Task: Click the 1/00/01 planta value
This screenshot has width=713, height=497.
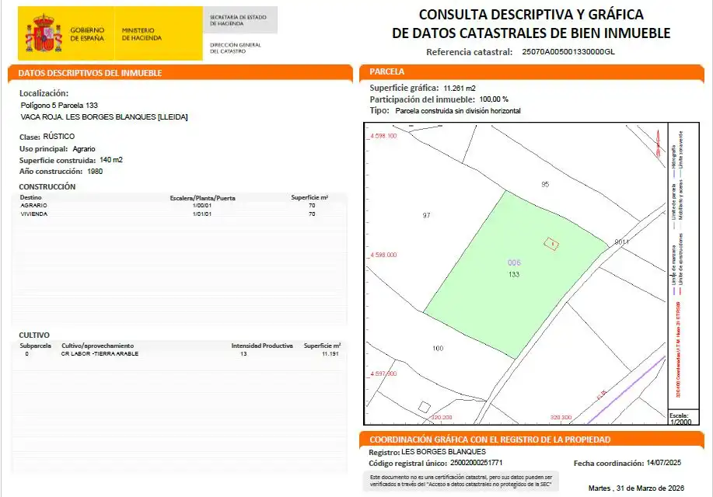Action: coord(202,205)
